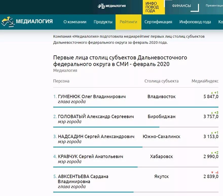
Task: Click the 5 847,0 MediaIndex value
Action: pyautogui.click(x=211, y=97)
